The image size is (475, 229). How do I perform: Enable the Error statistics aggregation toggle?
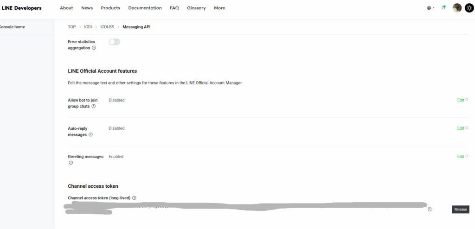click(x=114, y=42)
